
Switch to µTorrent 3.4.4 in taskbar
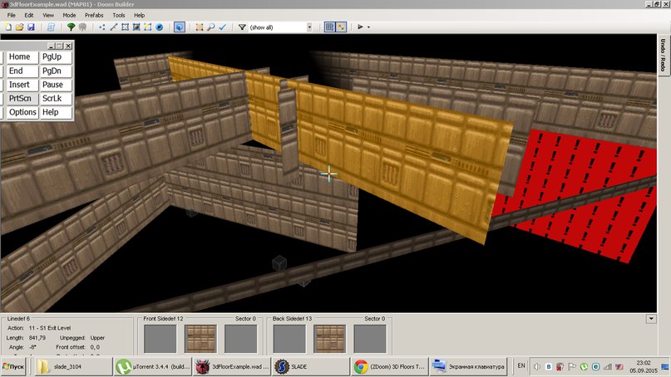point(152,366)
